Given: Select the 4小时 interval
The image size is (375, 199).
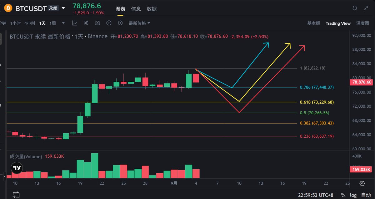Looking at the screenshot, I should click(x=30, y=23).
